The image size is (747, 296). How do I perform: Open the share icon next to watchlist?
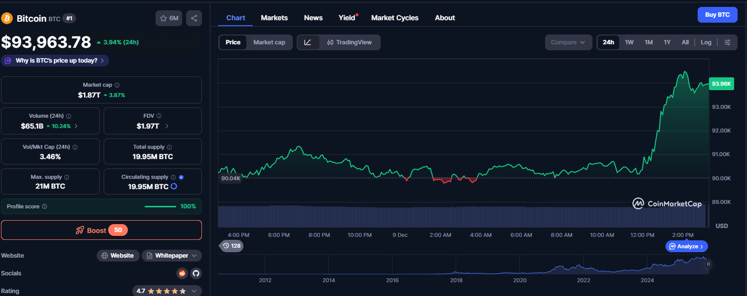pyautogui.click(x=194, y=18)
